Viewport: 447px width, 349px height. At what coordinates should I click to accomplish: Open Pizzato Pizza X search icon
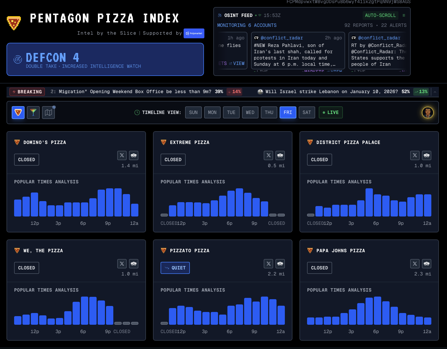click(x=268, y=264)
